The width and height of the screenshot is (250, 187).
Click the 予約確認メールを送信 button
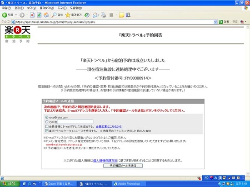pos(123,166)
